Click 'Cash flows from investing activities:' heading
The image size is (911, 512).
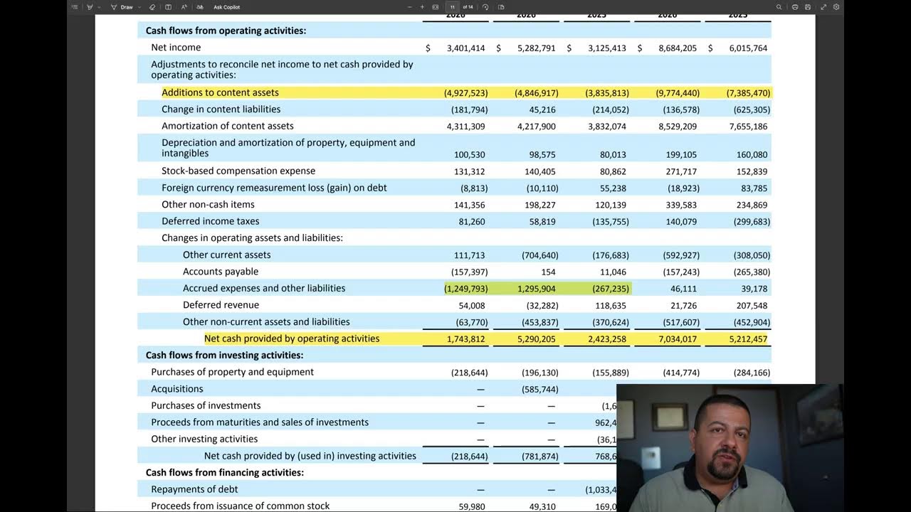point(224,355)
